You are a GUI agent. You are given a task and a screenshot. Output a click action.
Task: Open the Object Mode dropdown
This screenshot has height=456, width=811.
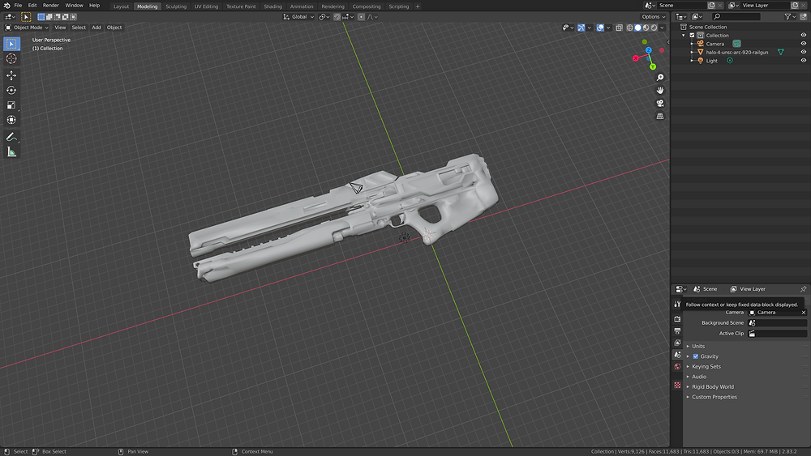(27, 28)
